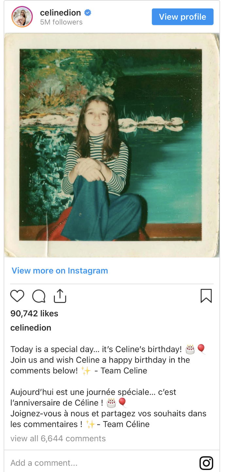
Task: Click the celinedion username in the header
Action: tap(60, 13)
